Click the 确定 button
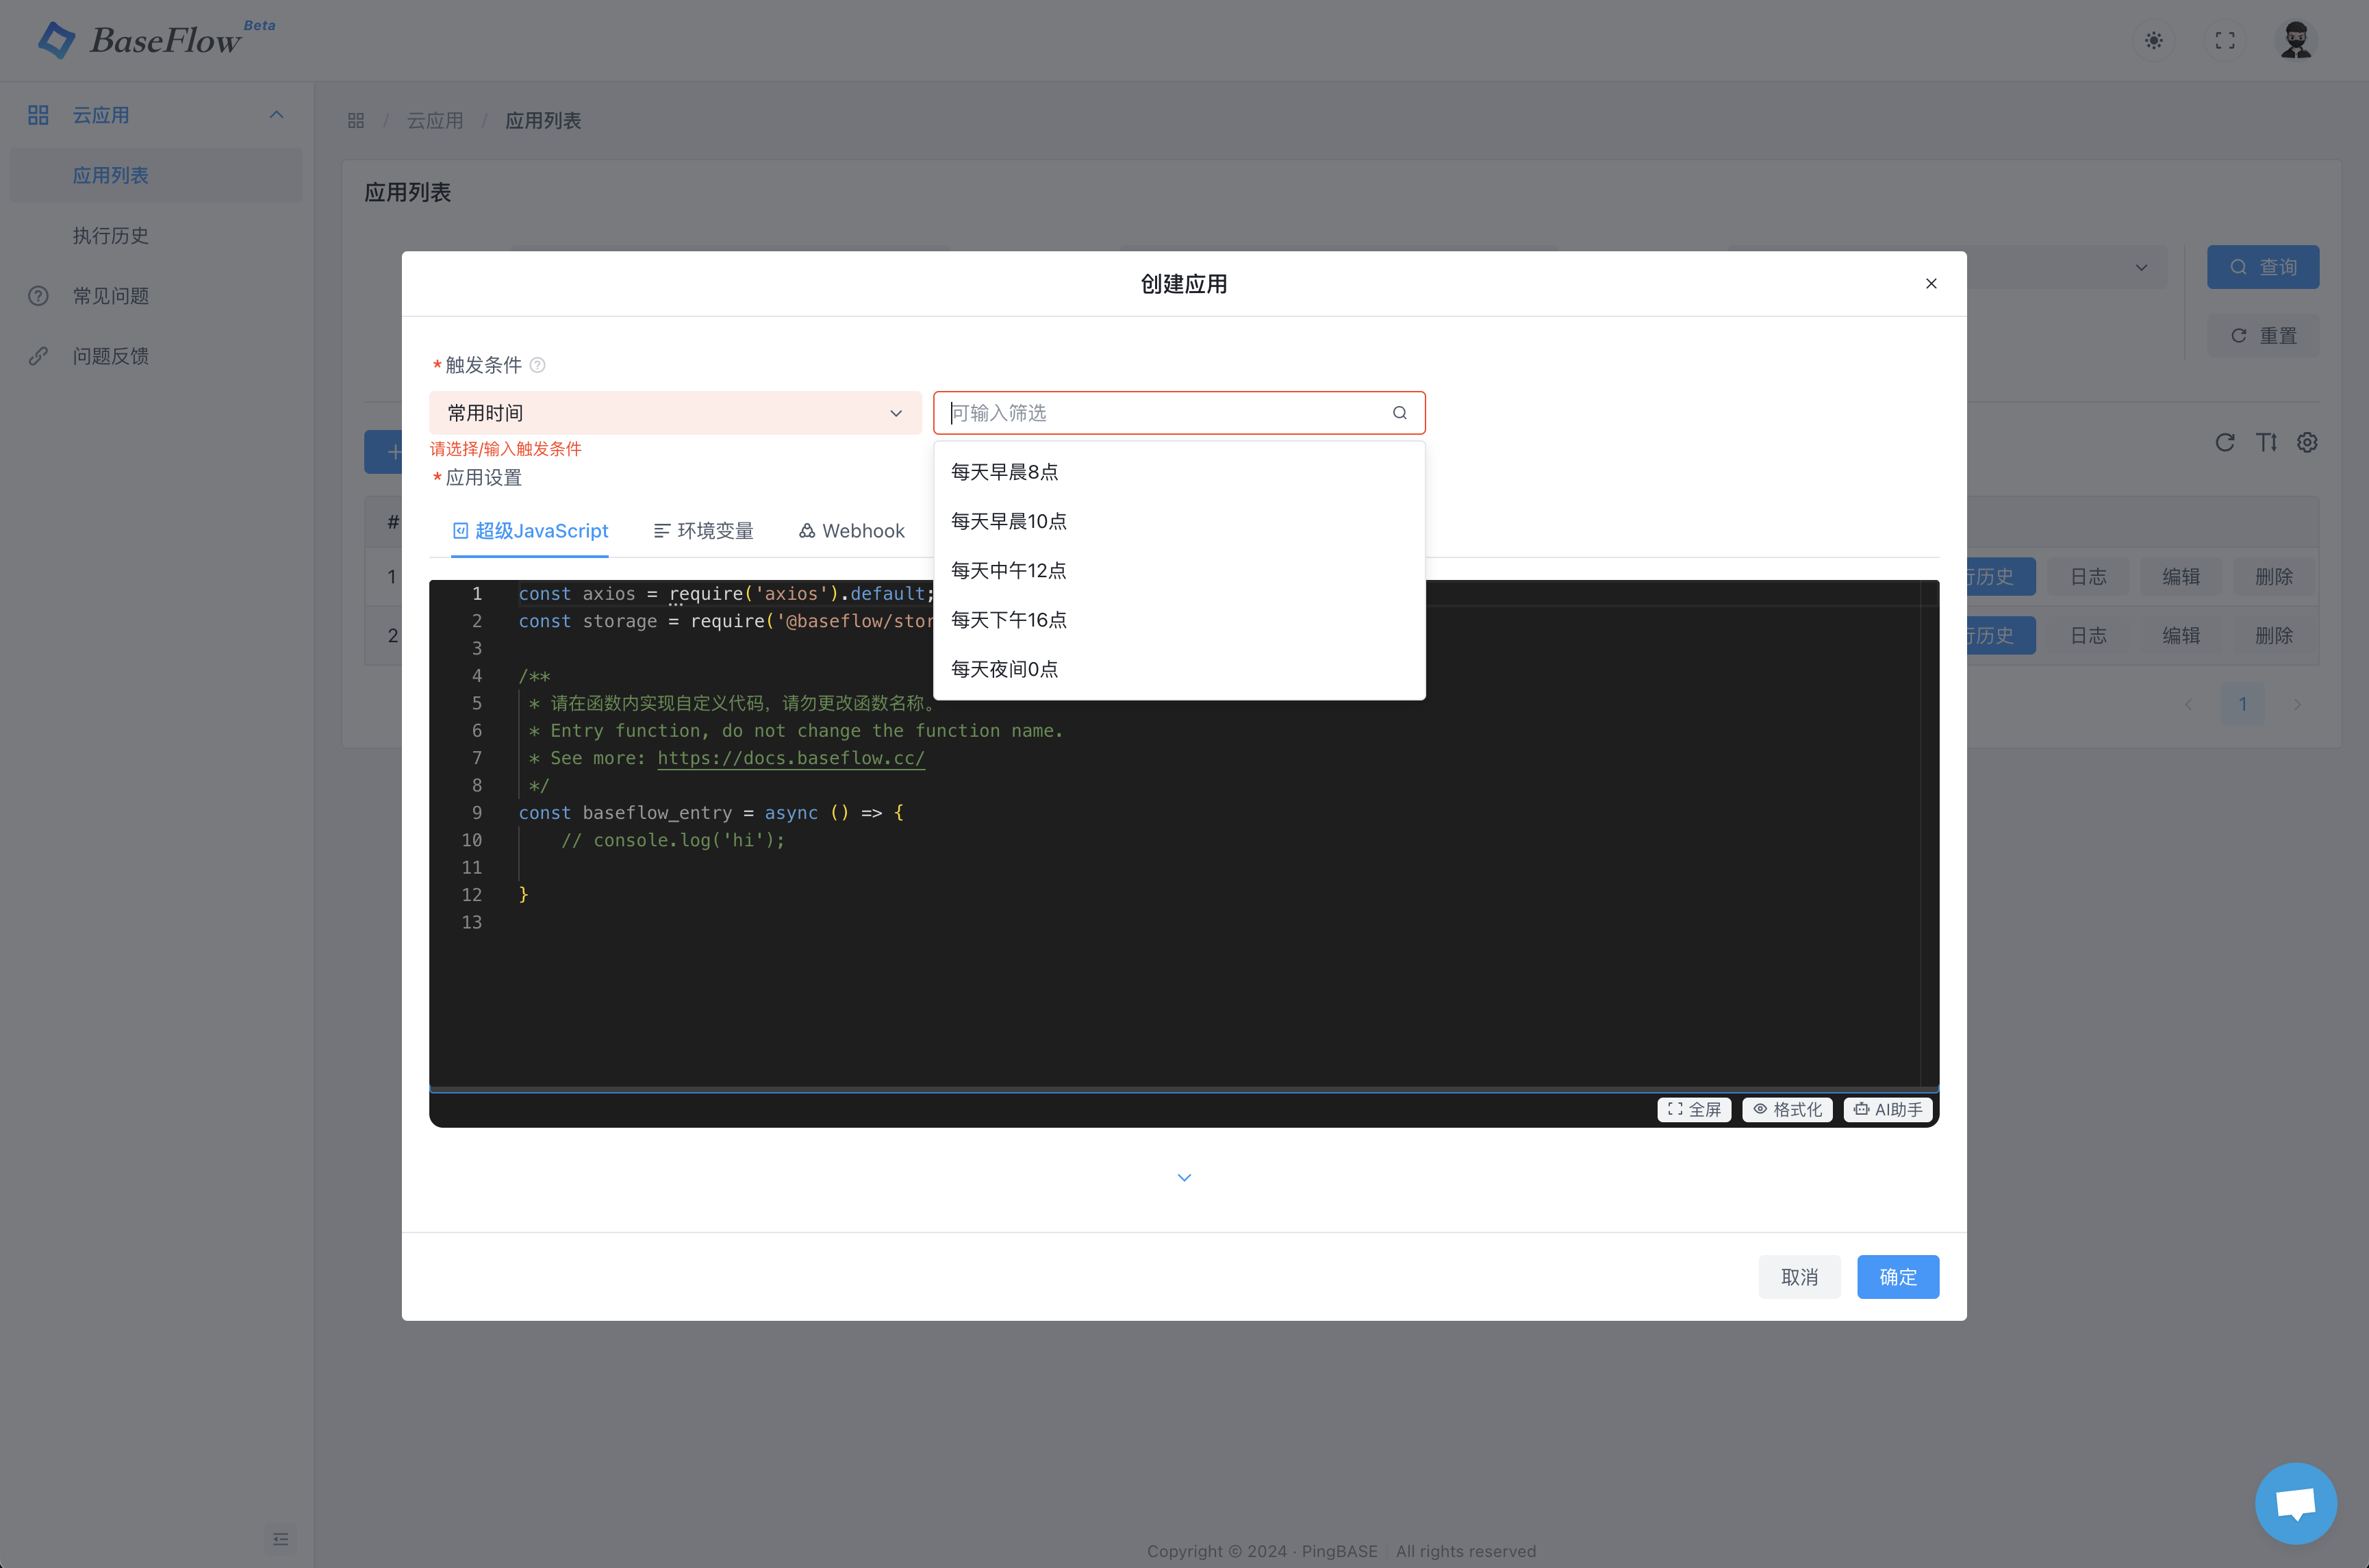The width and height of the screenshot is (2369, 1568). [1898, 1277]
